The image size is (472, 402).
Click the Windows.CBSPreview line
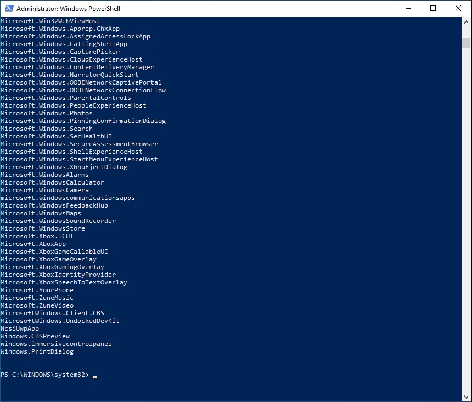pyautogui.click(x=35, y=336)
